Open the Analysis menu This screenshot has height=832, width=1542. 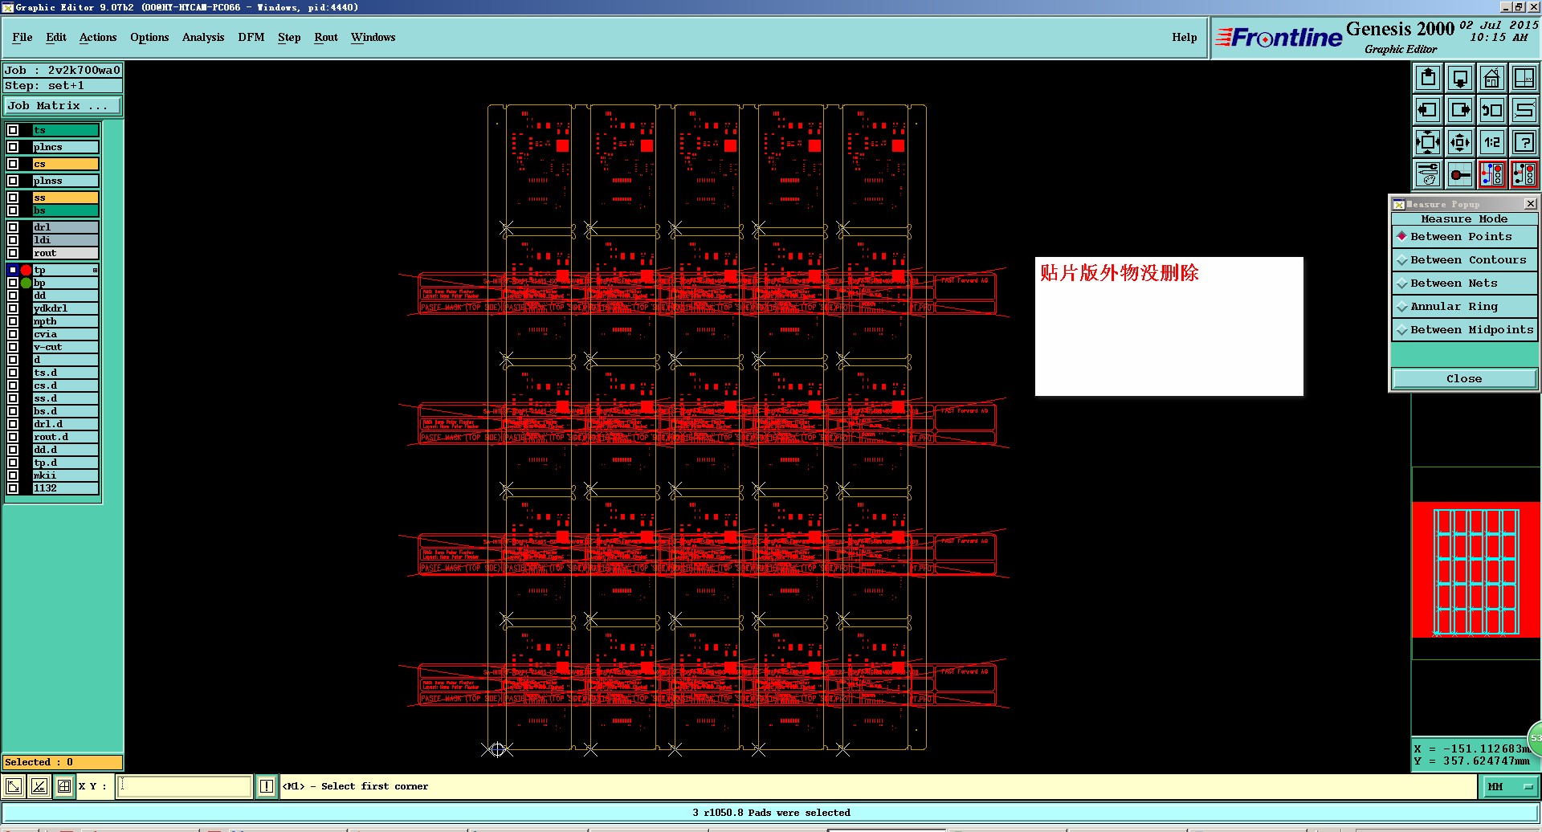click(x=202, y=37)
